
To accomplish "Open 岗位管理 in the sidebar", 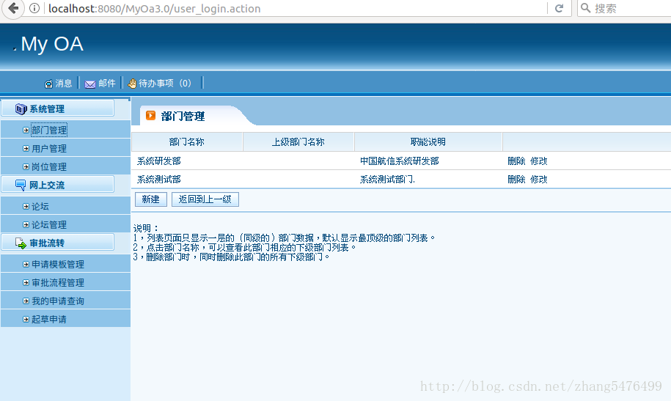I will pyautogui.click(x=49, y=167).
